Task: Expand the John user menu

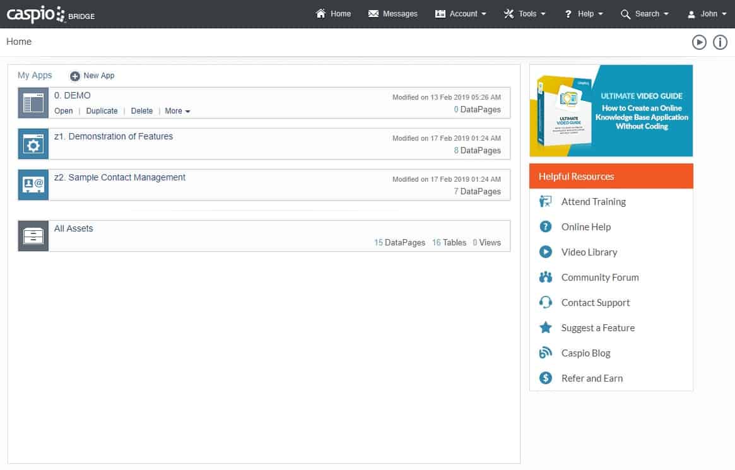Action: tap(707, 14)
